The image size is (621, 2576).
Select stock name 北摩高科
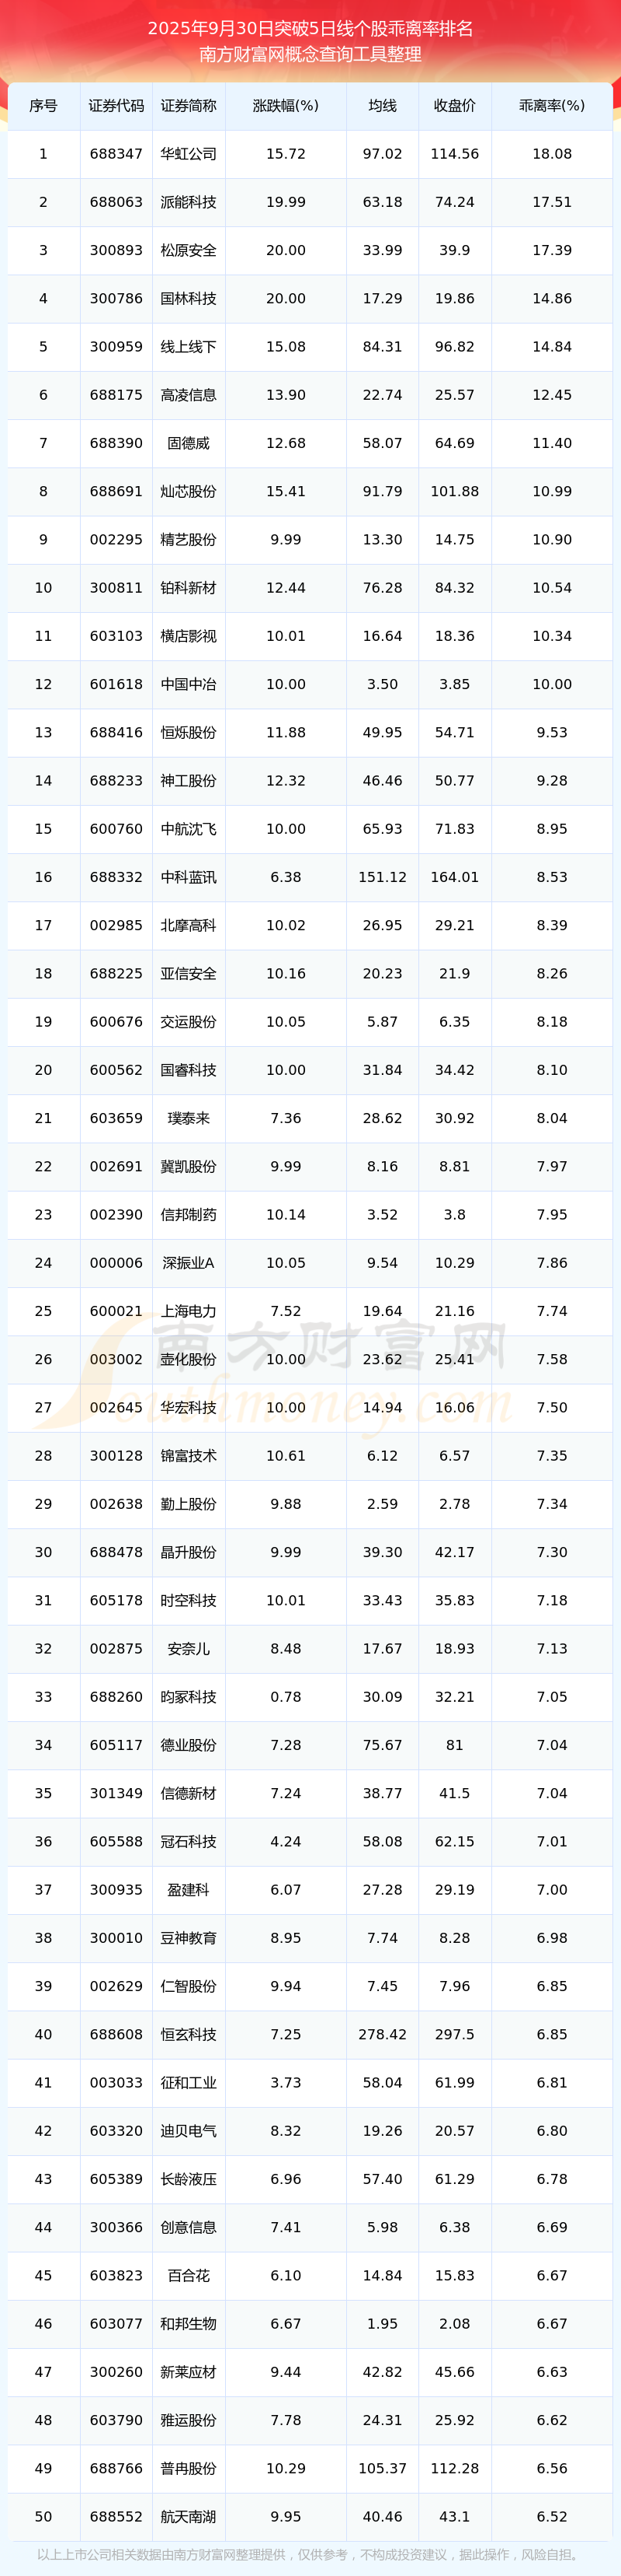pyautogui.click(x=189, y=926)
